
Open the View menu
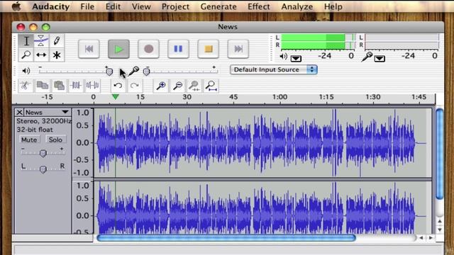(141, 6)
